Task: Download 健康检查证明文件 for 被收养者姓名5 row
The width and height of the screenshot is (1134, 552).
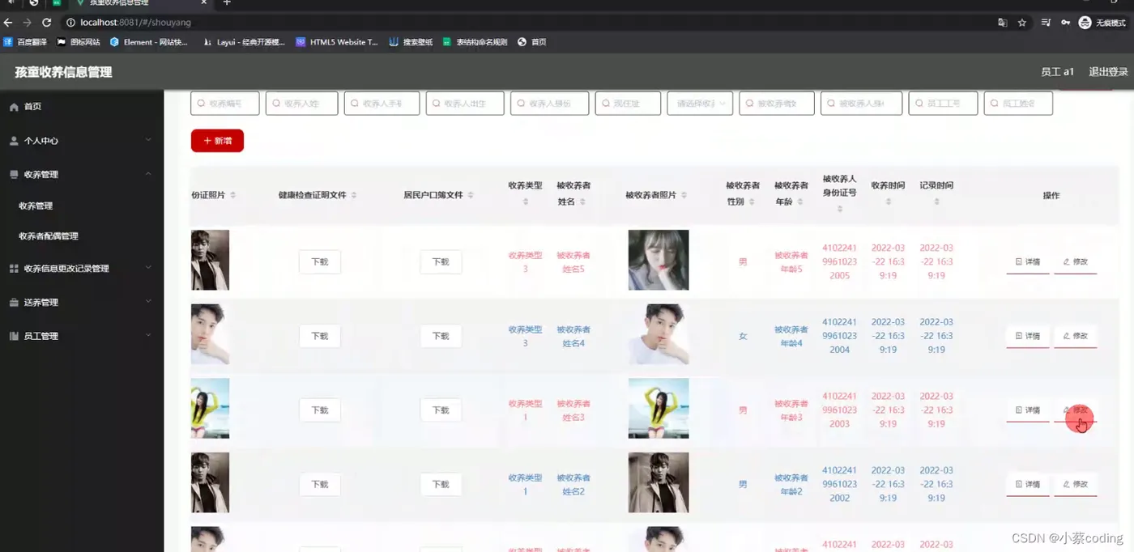Action: click(320, 262)
